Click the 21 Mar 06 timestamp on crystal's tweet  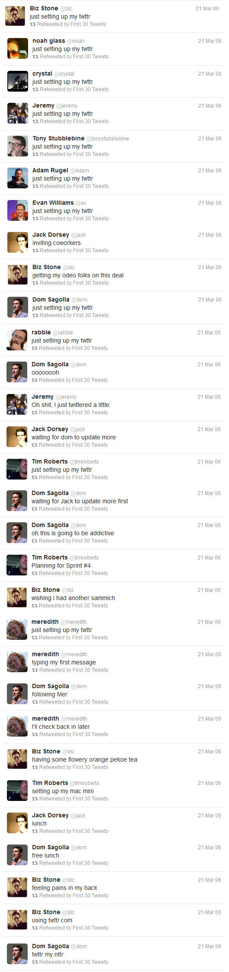[x=210, y=74]
